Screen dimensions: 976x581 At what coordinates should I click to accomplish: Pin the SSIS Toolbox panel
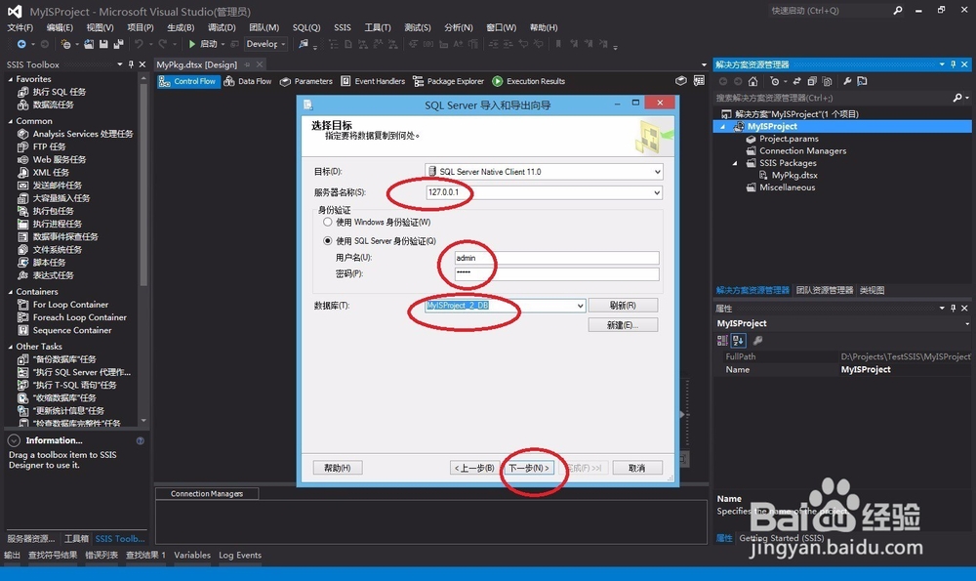coord(131,64)
